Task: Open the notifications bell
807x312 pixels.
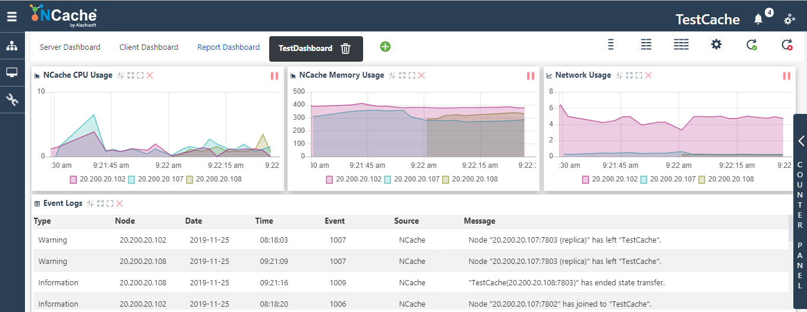Action: tap(758, 20)
